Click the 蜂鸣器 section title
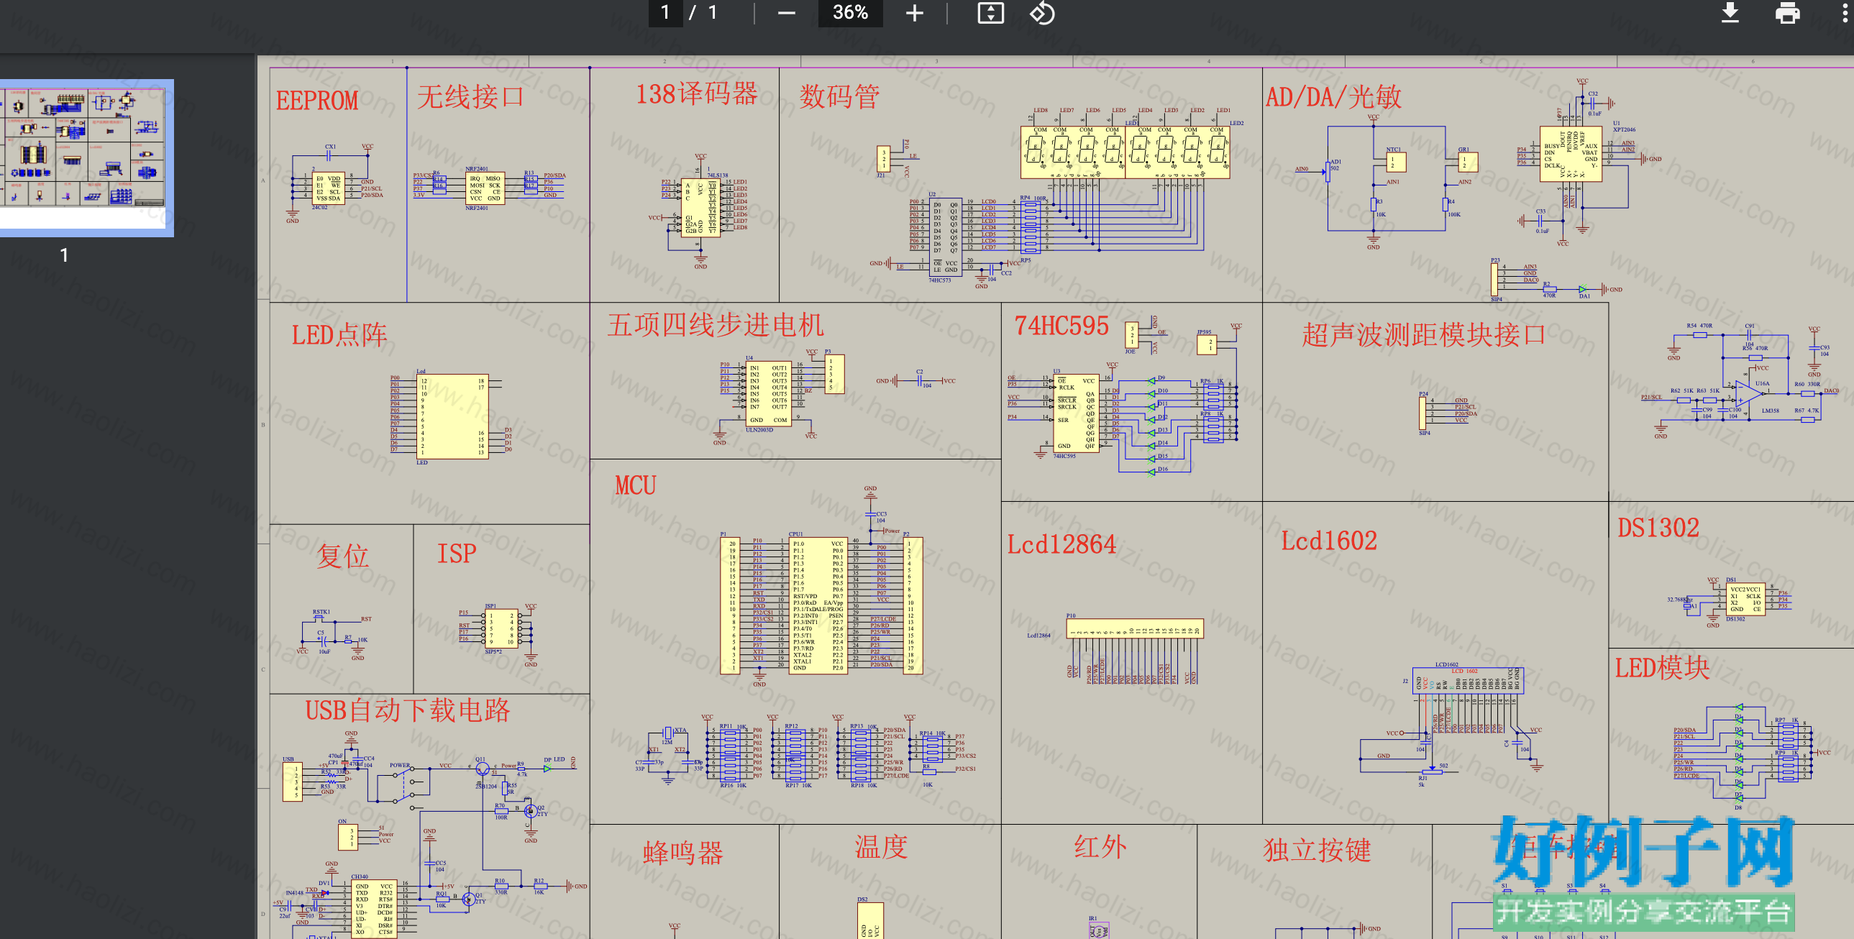 [x=683, y=853]
